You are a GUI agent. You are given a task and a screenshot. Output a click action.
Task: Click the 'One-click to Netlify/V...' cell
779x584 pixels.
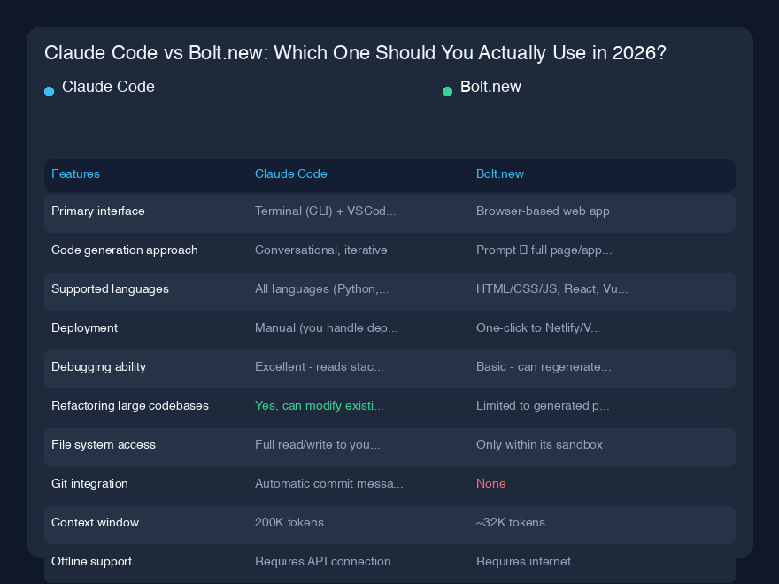[538, 327]
